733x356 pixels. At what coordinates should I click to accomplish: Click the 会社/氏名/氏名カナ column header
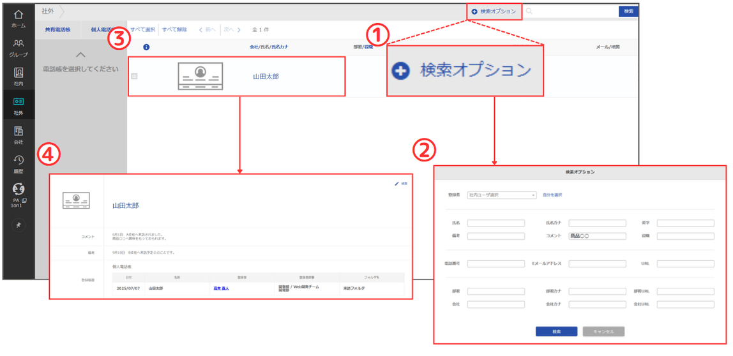click(269, 47)
